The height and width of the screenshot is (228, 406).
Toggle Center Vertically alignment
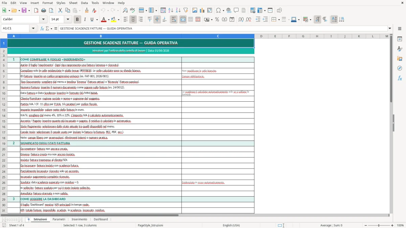(157, 20)
